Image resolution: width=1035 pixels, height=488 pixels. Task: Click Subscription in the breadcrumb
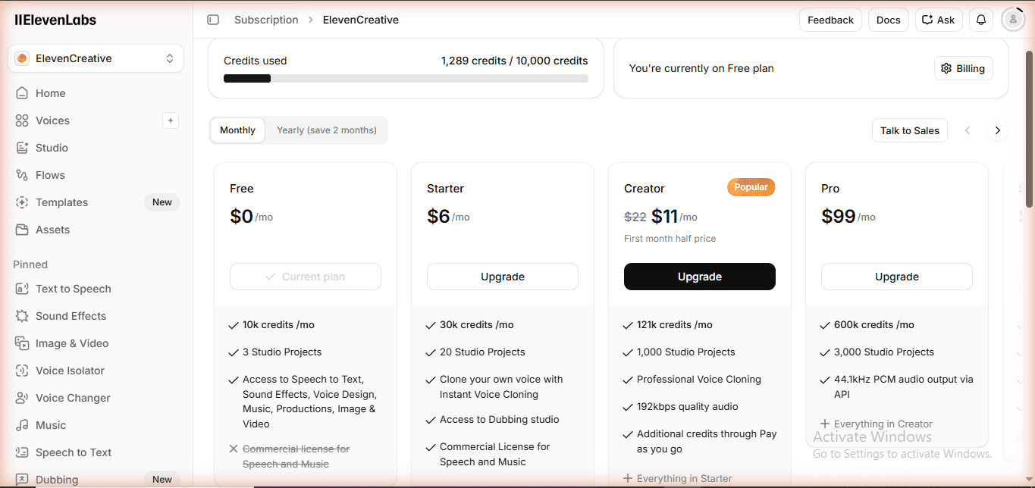266,20
